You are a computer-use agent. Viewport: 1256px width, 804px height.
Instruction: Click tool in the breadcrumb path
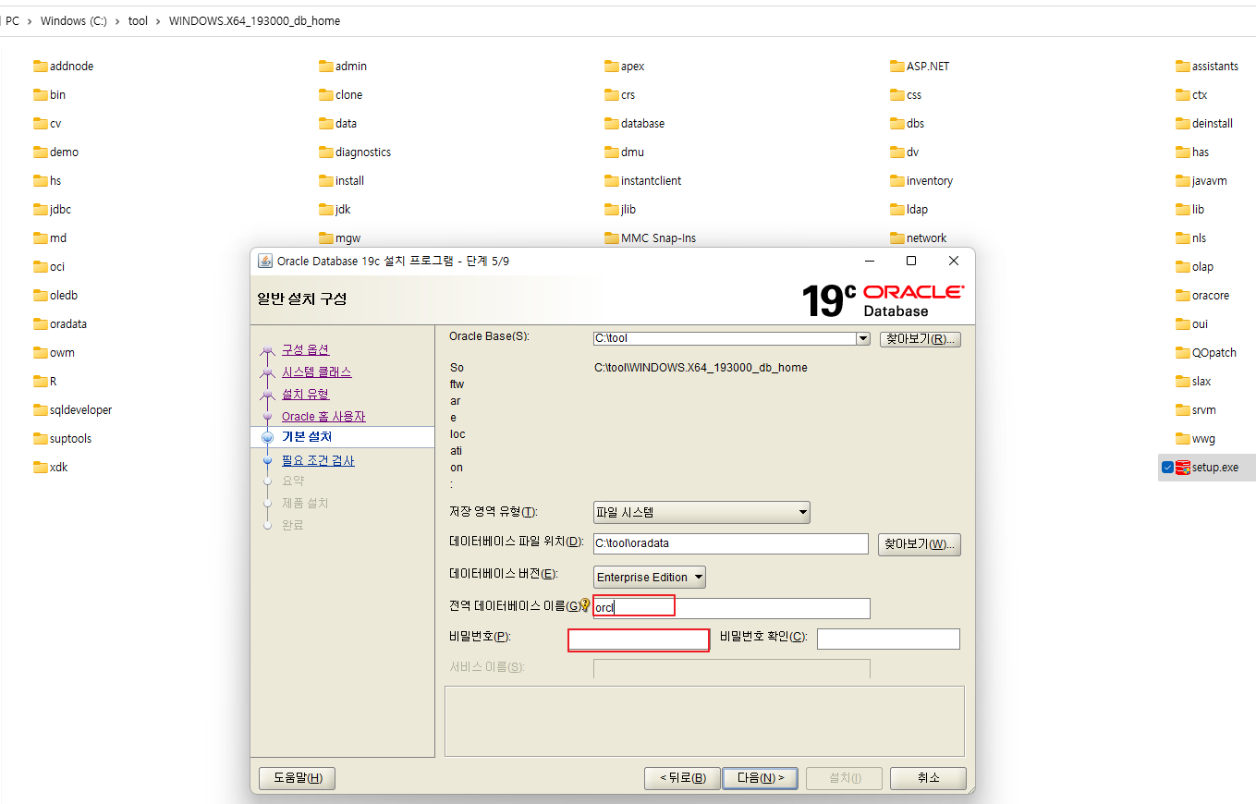[x=138, y=21]
